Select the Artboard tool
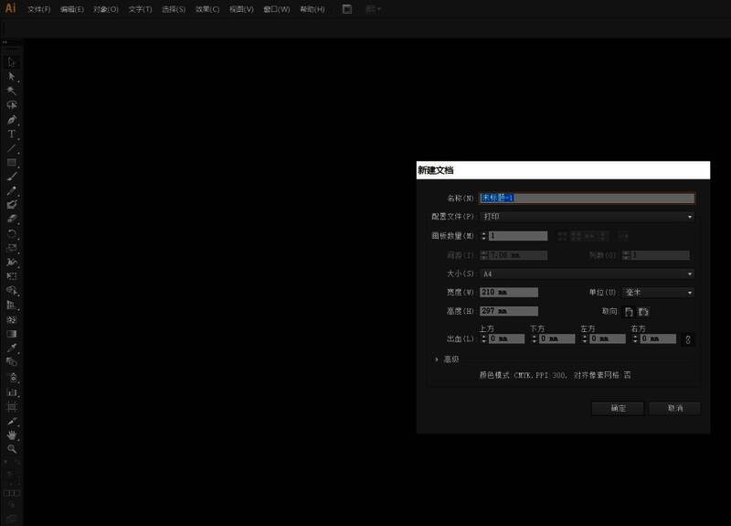 pos(12,407)
